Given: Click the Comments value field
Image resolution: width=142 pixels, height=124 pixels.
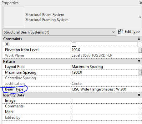Looking at the screenshot, I should coord(104,106).
